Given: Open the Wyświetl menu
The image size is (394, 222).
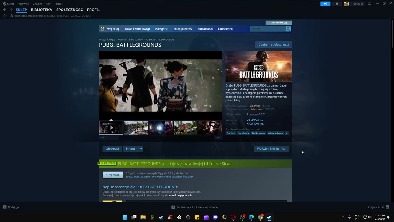Looking at the screenshot, I should (24, 4).
